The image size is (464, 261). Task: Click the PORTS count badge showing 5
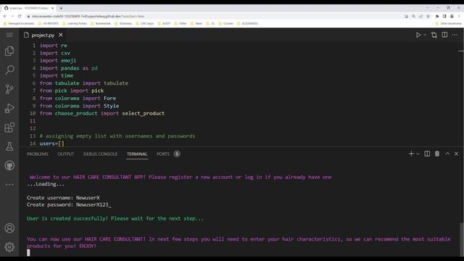[x=177, y=154]
